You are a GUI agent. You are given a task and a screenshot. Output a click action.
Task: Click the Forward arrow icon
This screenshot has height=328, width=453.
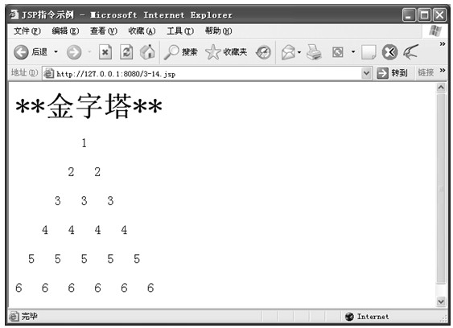[74, 52]
